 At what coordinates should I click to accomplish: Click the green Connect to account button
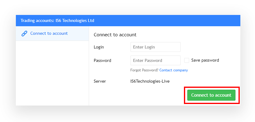point(211,95)
